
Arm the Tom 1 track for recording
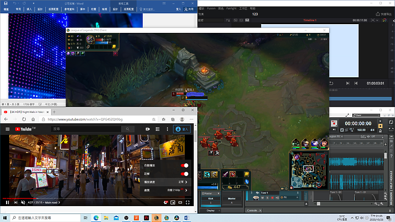(272, 198)
